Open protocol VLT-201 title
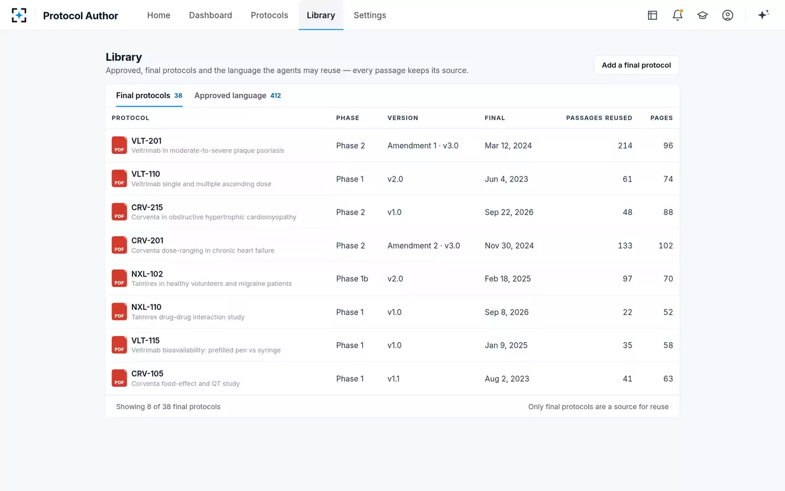 click(147, 141)
